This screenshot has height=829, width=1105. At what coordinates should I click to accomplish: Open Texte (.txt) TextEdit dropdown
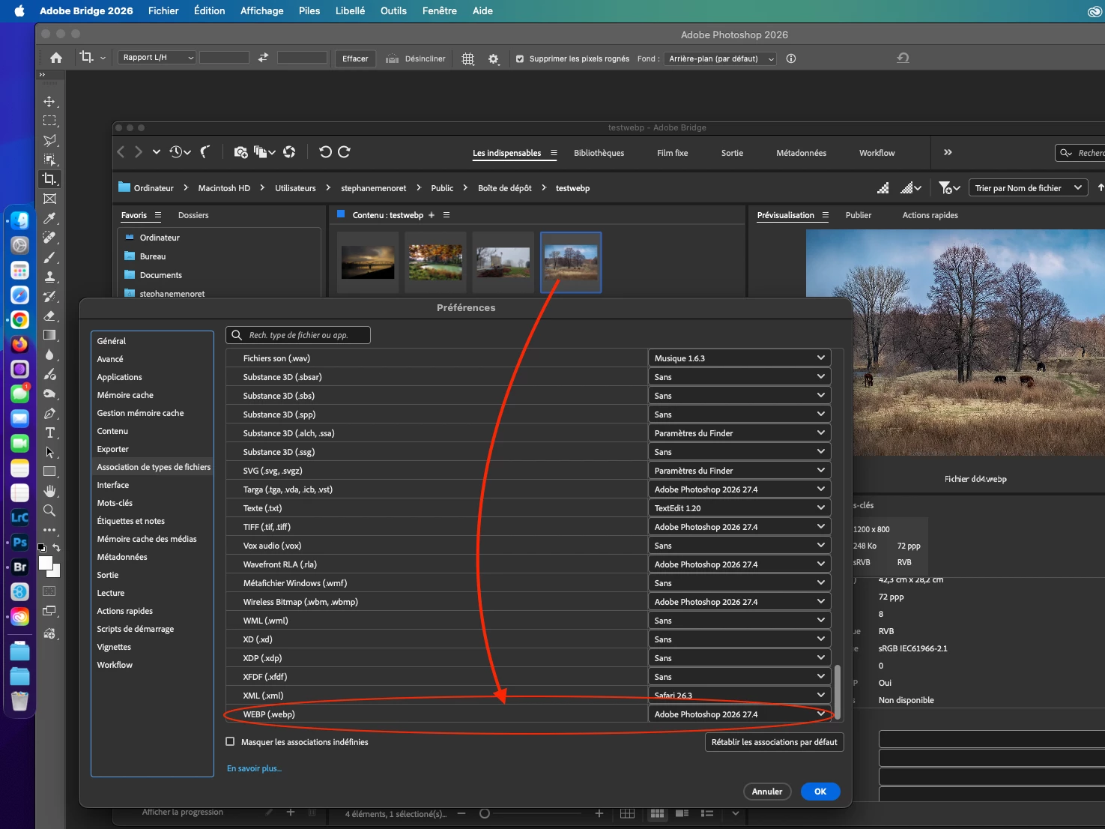(739, 508)
